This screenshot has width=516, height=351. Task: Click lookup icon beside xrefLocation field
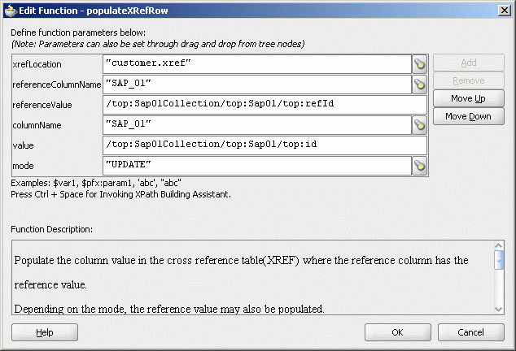[x=420, y=64]
